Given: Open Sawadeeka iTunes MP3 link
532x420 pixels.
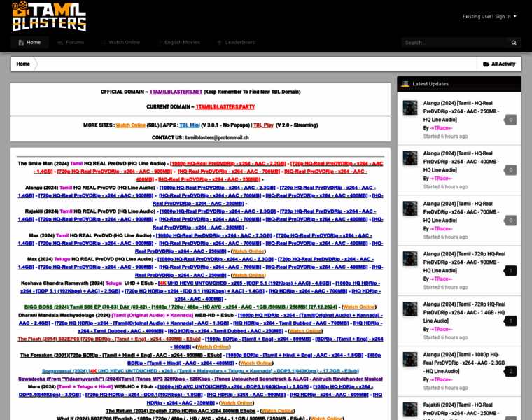Looking at the screenshot, I should pos(200,379).
